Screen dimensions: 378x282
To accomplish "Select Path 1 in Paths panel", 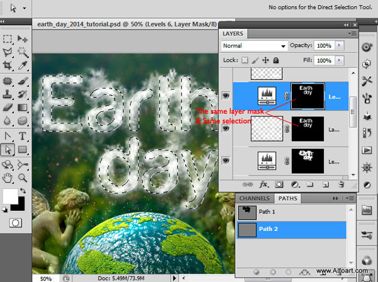I will point(292,212).
